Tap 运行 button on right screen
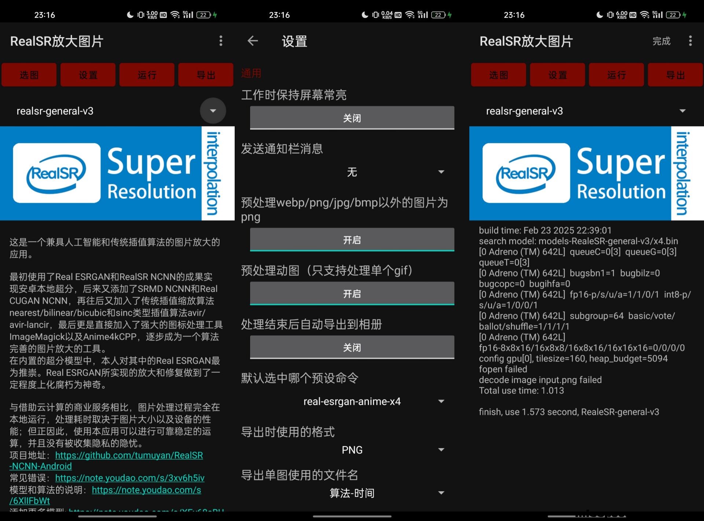Viewport: 704px width, 521px height. click(616, 75)
